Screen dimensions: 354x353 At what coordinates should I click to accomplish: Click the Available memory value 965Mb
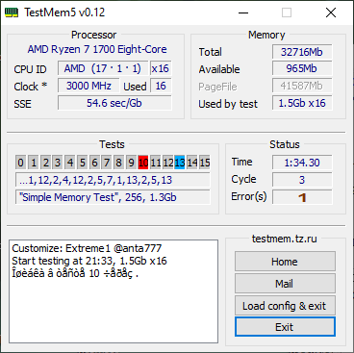tap(302, 68)
